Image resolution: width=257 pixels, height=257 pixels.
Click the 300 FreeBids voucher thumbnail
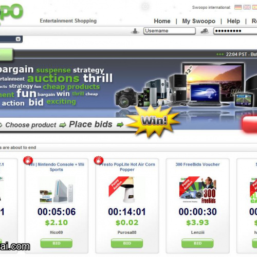click(x=197, y=190)
